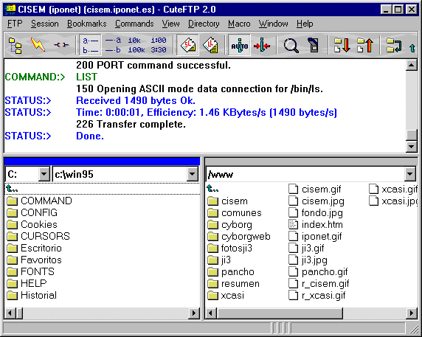Toggle the AUTO transfer mode icon
This screenshot has height=337, width=422.
pyautogui.click(x=239, y=45)
